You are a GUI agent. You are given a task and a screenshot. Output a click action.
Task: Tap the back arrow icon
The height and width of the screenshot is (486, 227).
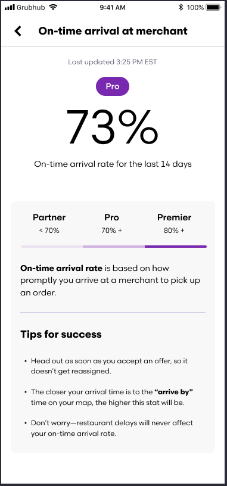point(18,31)
